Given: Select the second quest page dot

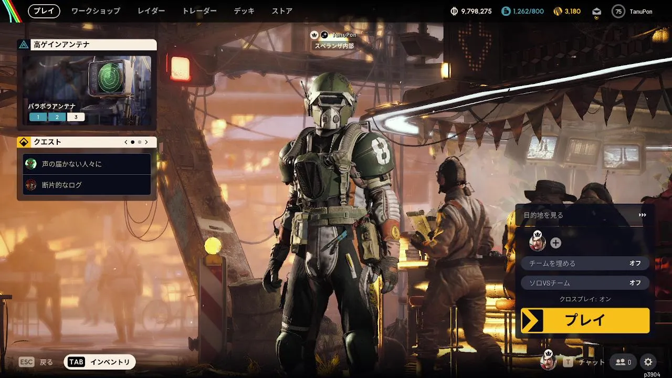Looking at the screenshot, I should click(140, 142).
